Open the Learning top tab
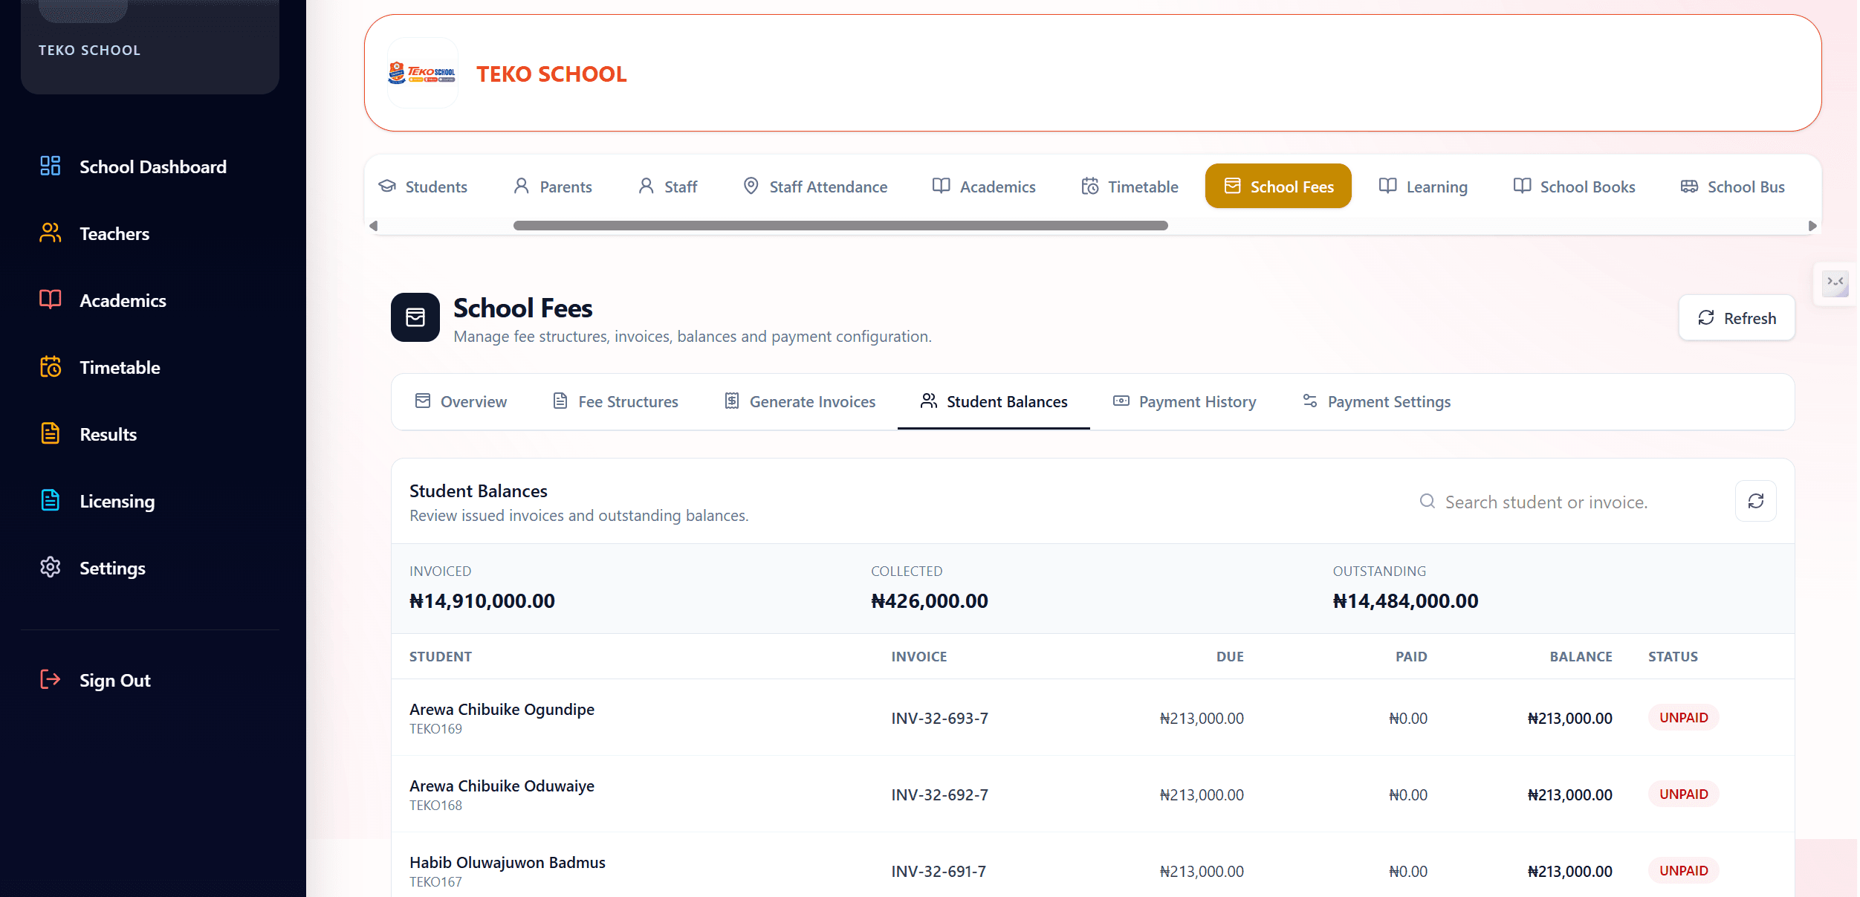Screen dimensions: 1860x897 [x=1423, y=187]
